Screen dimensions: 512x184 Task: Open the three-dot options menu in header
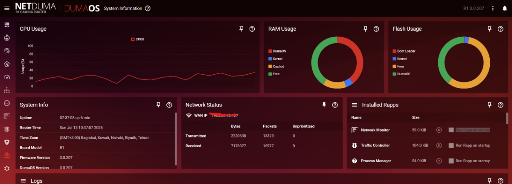click(x=493, y=8)
